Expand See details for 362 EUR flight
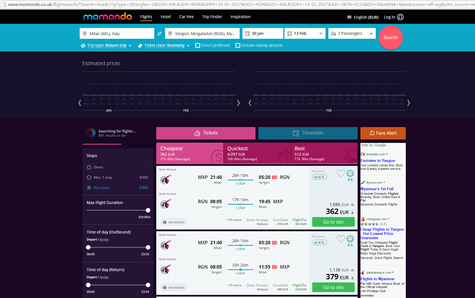Viewport: 475px width, 298px height. pyautogui.click(x=174, y=222)
